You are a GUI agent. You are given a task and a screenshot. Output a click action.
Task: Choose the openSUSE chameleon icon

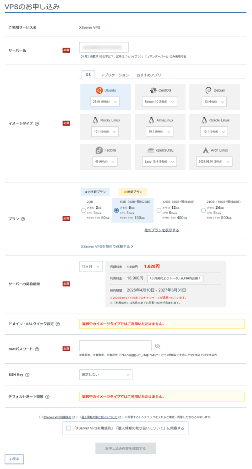pos(151,150)
